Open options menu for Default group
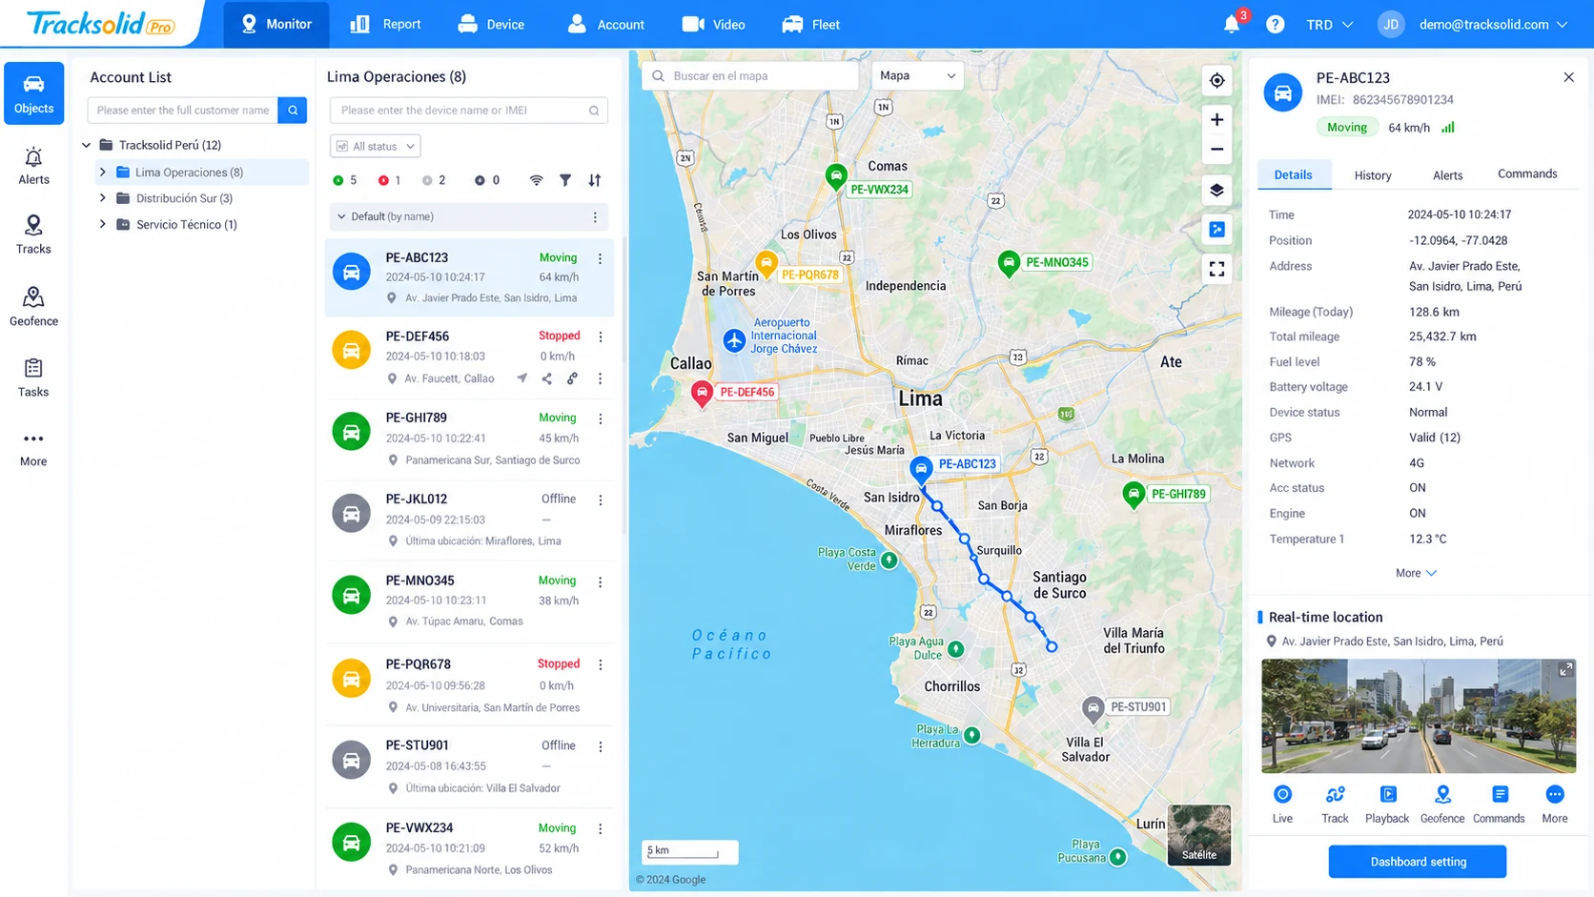Screen dimensions: 1594x897 595,217
